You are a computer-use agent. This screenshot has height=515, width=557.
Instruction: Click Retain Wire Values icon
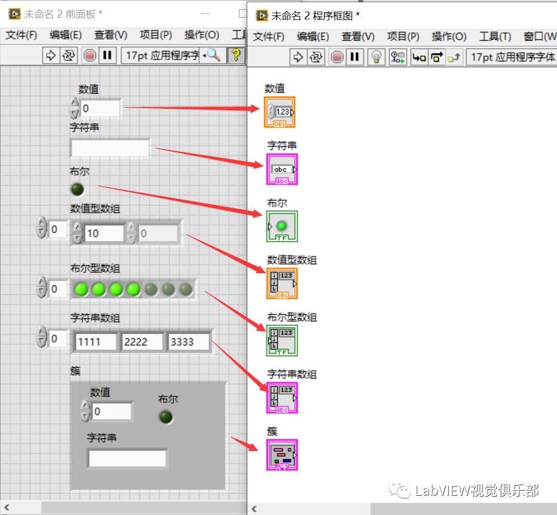(398, 57)
